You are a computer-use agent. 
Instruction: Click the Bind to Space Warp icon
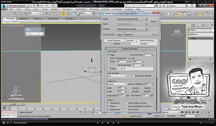[x=26, y=14]
